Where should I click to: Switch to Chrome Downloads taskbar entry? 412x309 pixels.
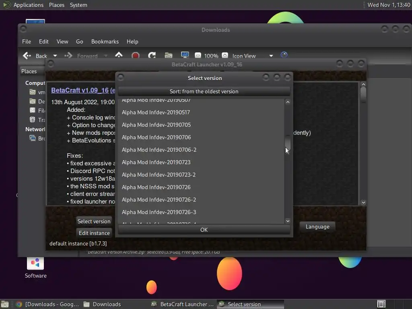point(47,304)
